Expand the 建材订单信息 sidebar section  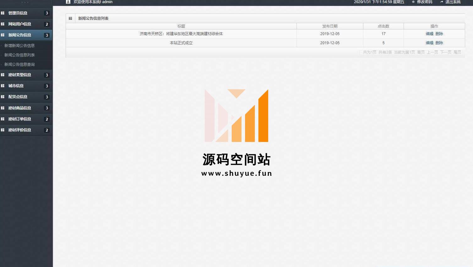(26, 119)
